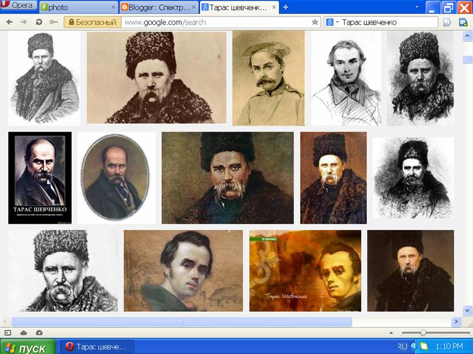Open the Google search engine selector dropdown
This screenshot has width=473, height=354.
click(x=333, y=22)
